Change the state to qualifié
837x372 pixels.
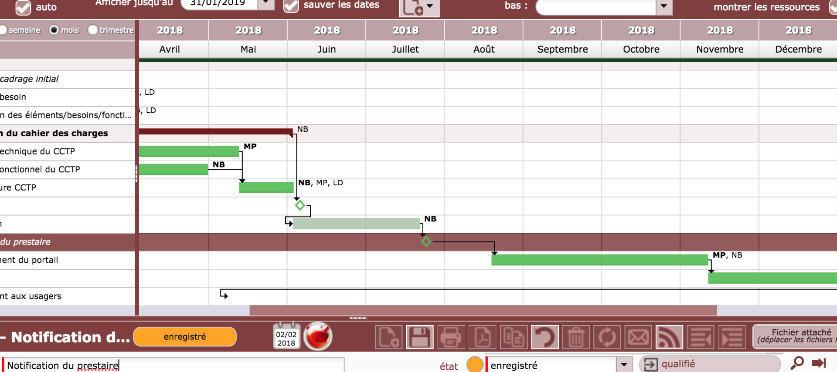(710, 364)
